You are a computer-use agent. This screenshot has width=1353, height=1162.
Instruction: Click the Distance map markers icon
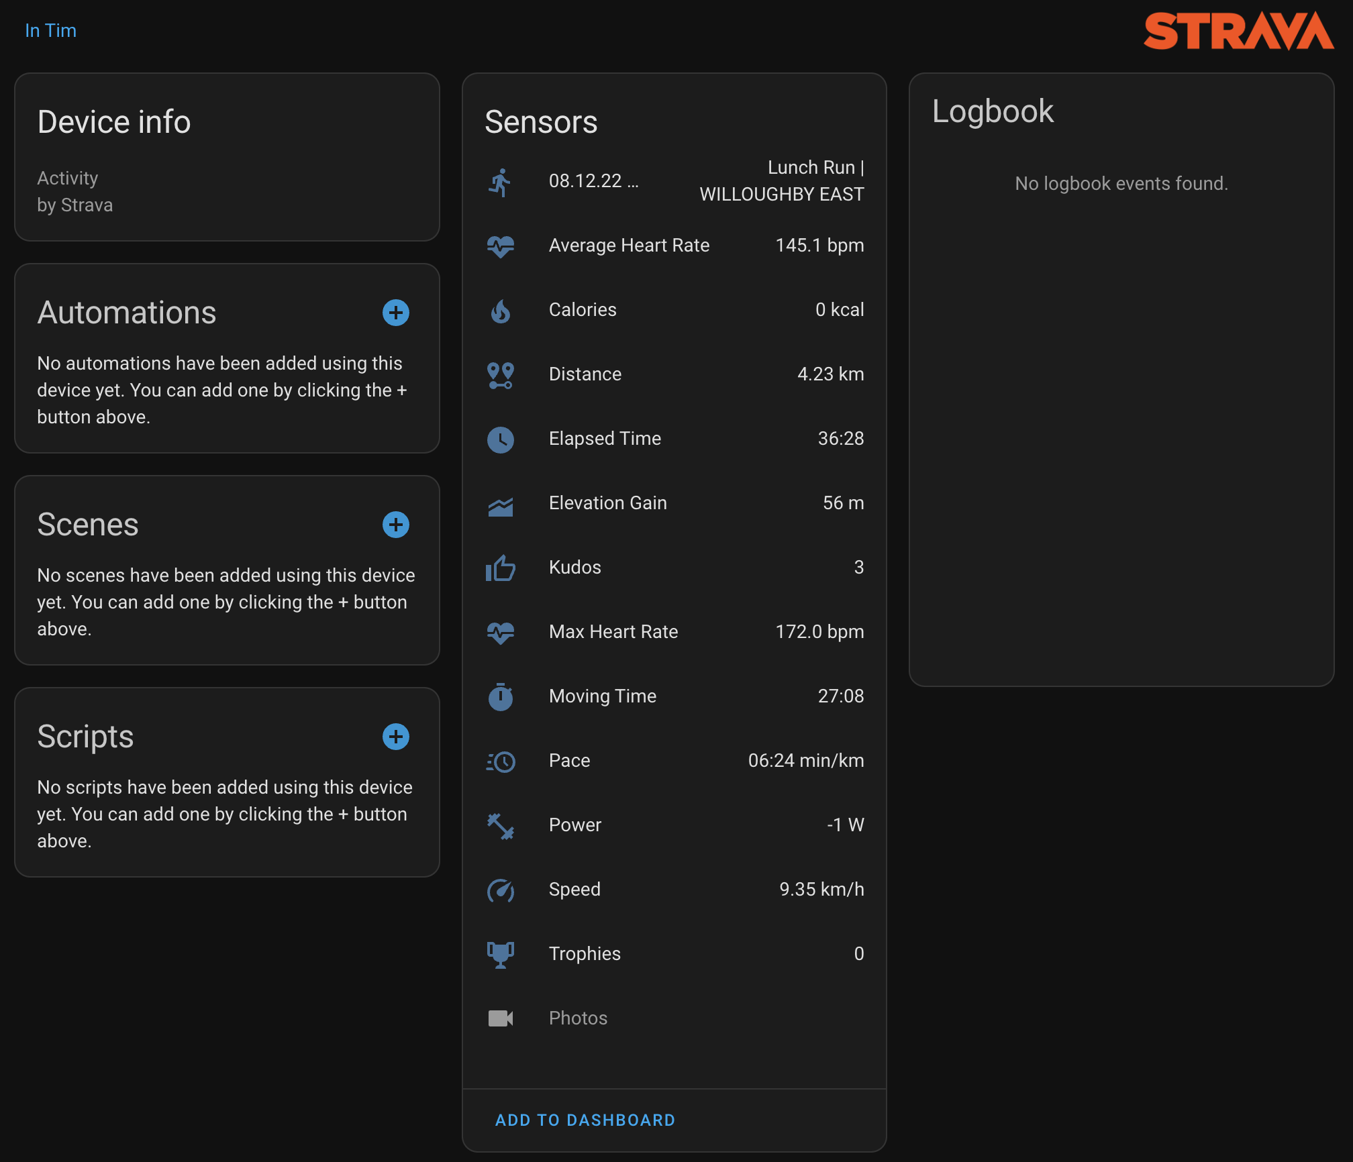click(x=500, y=375)
